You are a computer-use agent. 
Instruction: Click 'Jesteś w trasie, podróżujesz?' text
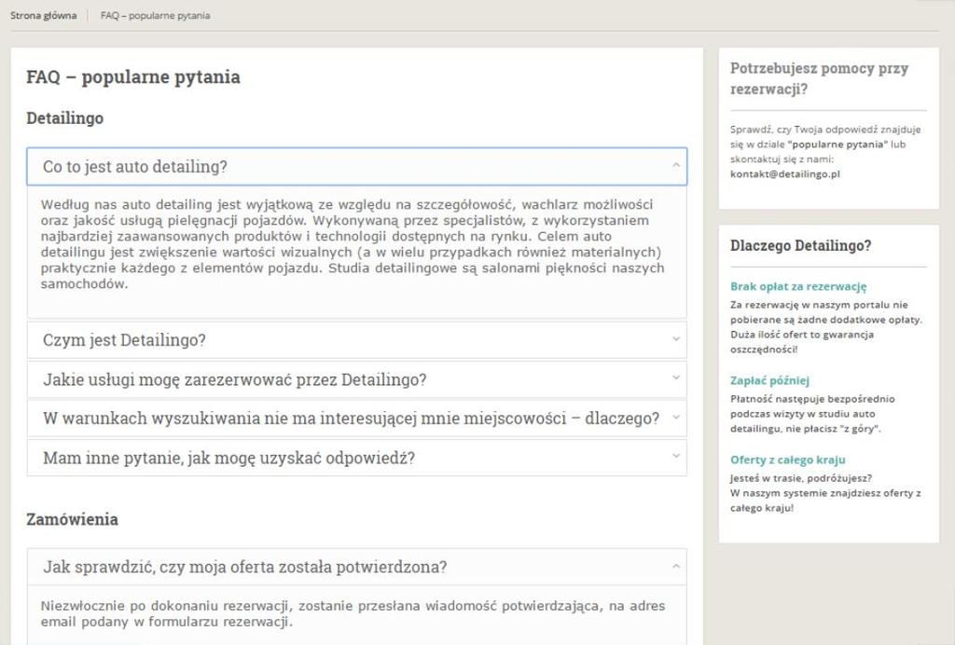point(801,478)
